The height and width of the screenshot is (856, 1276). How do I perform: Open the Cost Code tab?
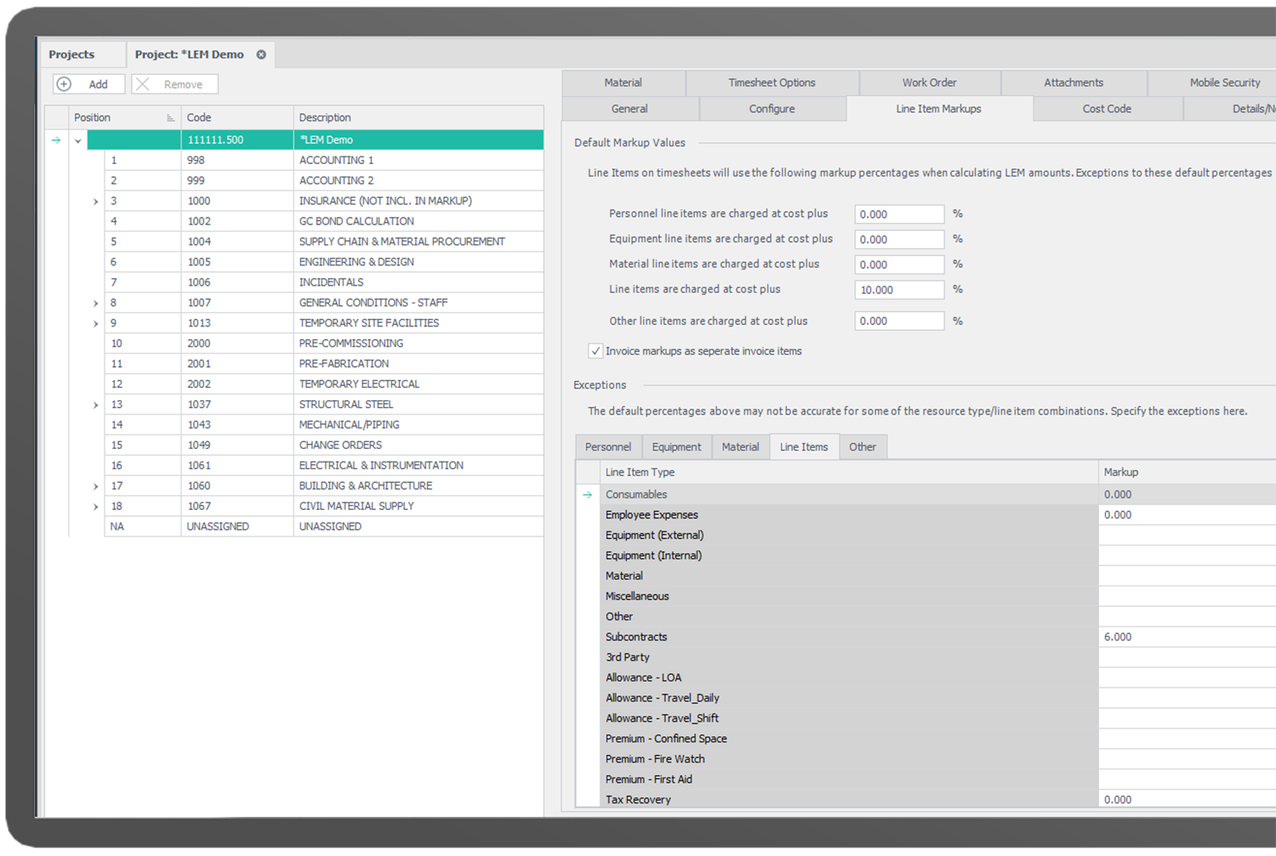[x=1107, y=109]
